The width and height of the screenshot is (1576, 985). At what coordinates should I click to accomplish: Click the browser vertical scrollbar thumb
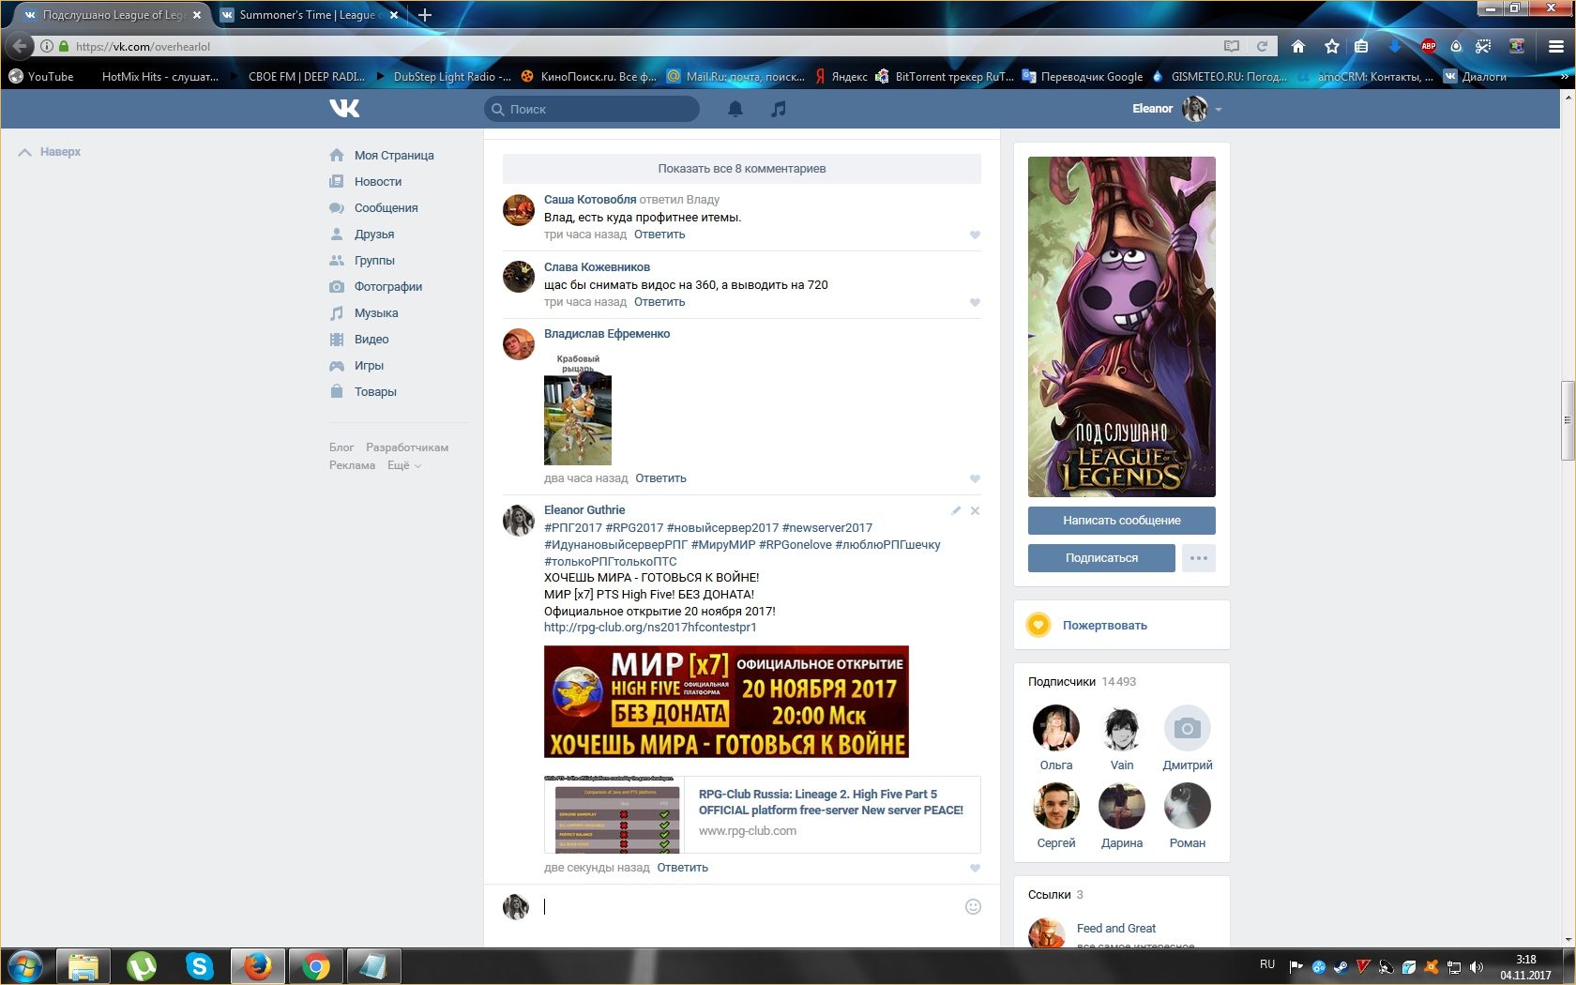coord(1567,420)
